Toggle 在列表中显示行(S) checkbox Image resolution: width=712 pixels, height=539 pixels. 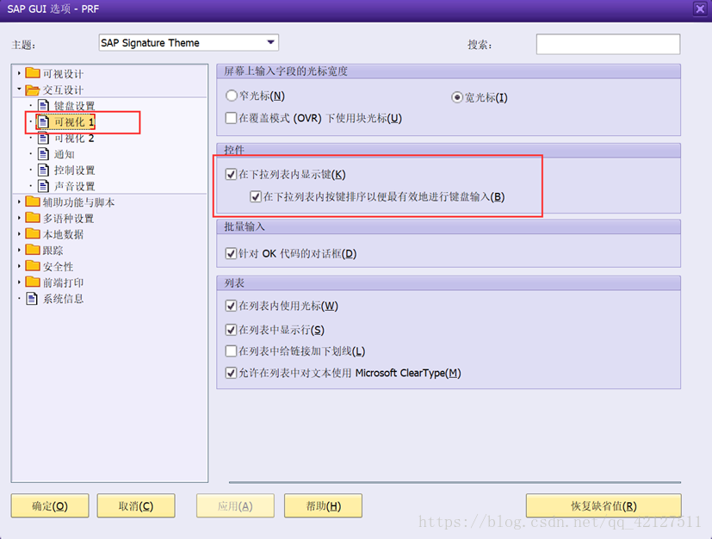231,330
